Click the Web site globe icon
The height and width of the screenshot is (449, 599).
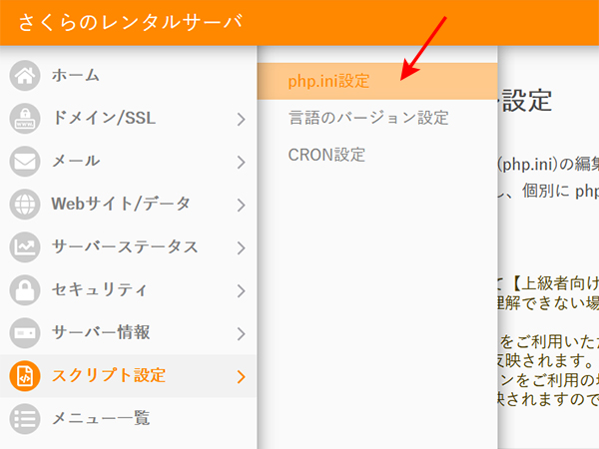click(25, 205)
